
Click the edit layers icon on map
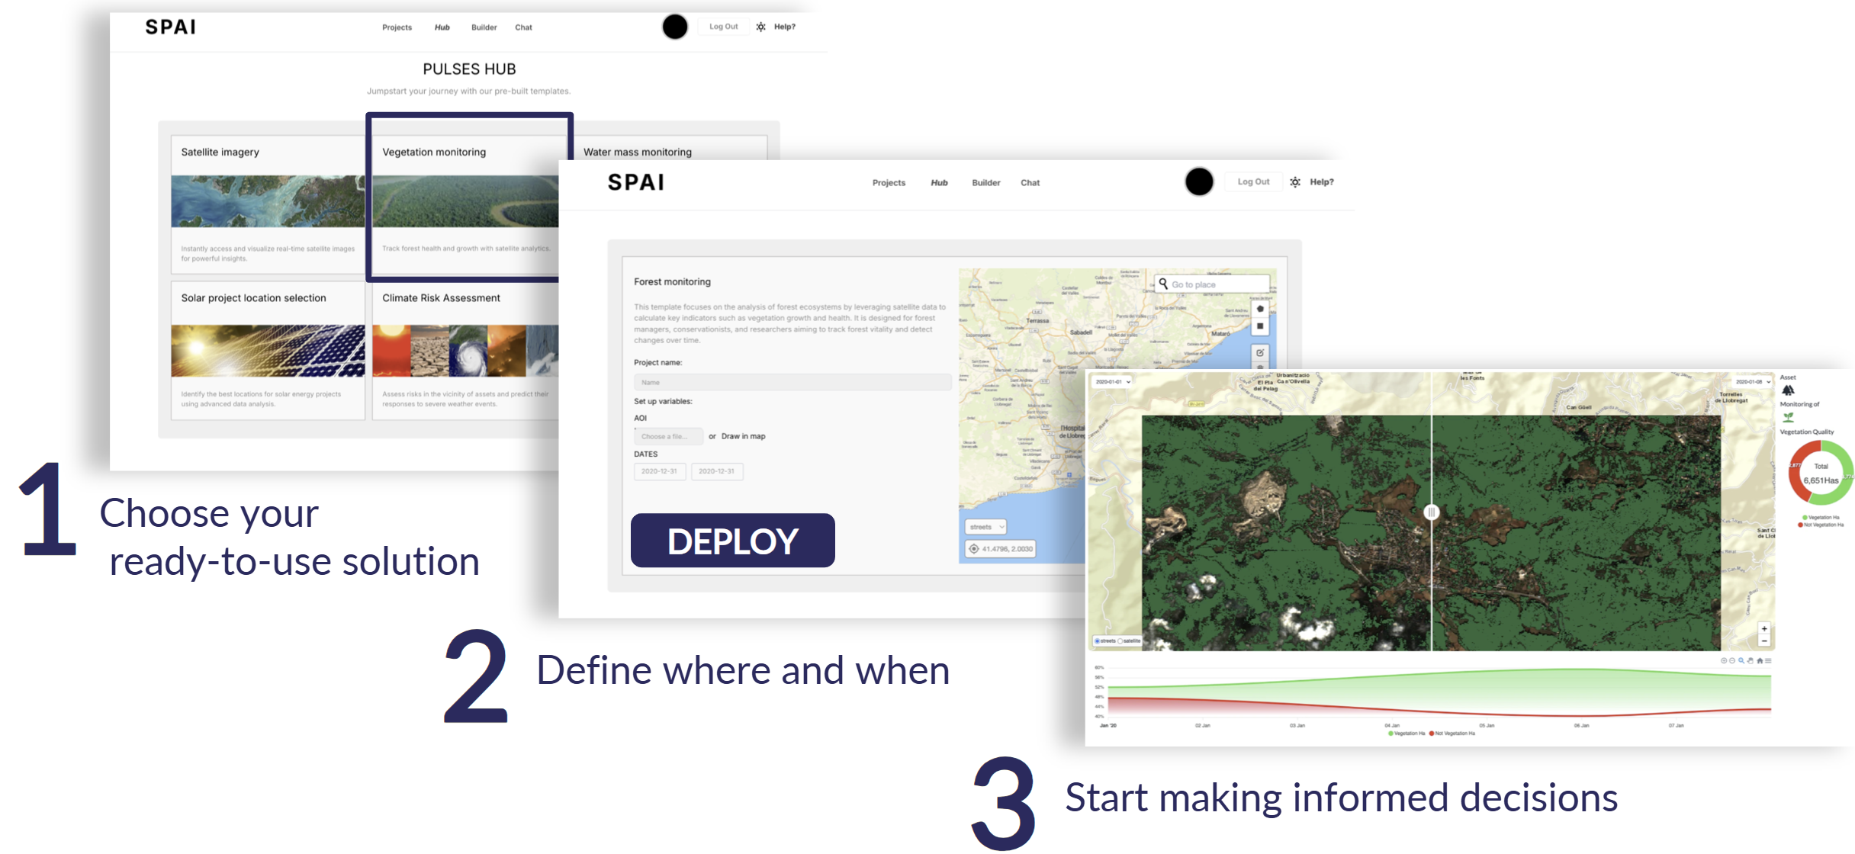[x=1260, y=352]
